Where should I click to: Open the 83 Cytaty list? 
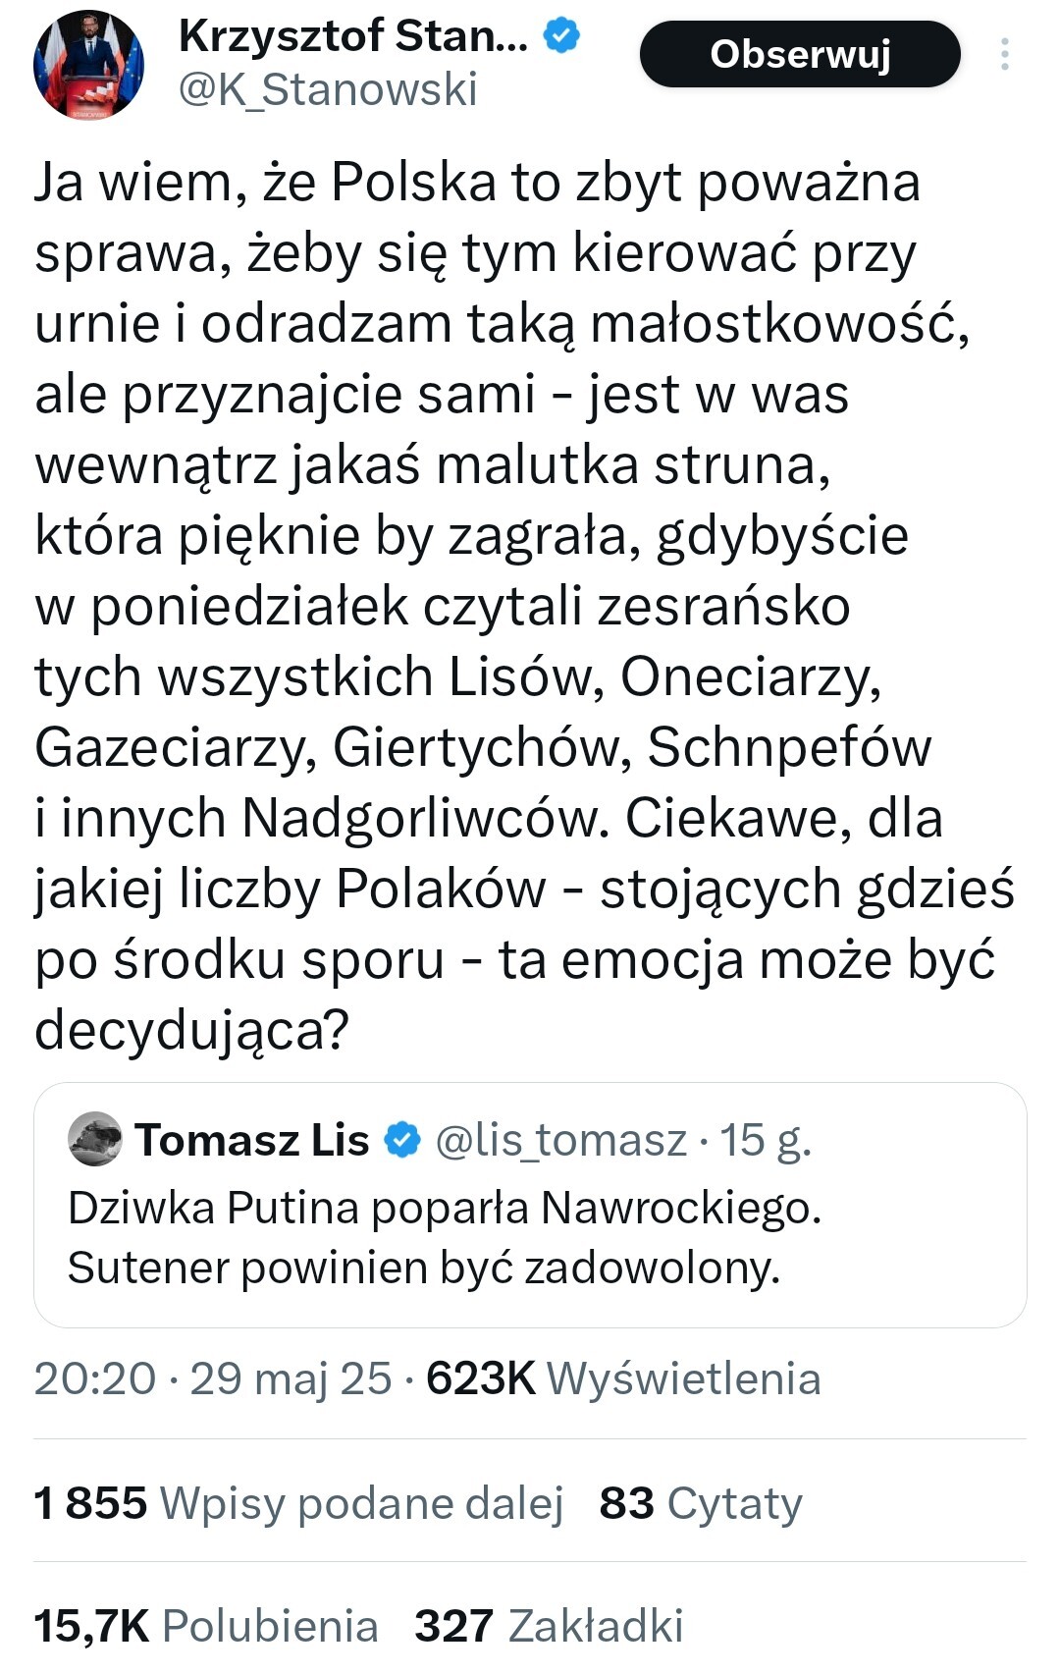(x=701, y=1503)
